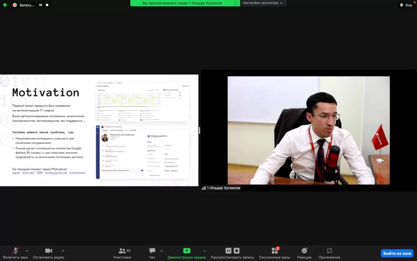The width and height of the screenshot is (417, 261).
Task: Open the Настройки просмотра menu
Action: pos(262,3)
